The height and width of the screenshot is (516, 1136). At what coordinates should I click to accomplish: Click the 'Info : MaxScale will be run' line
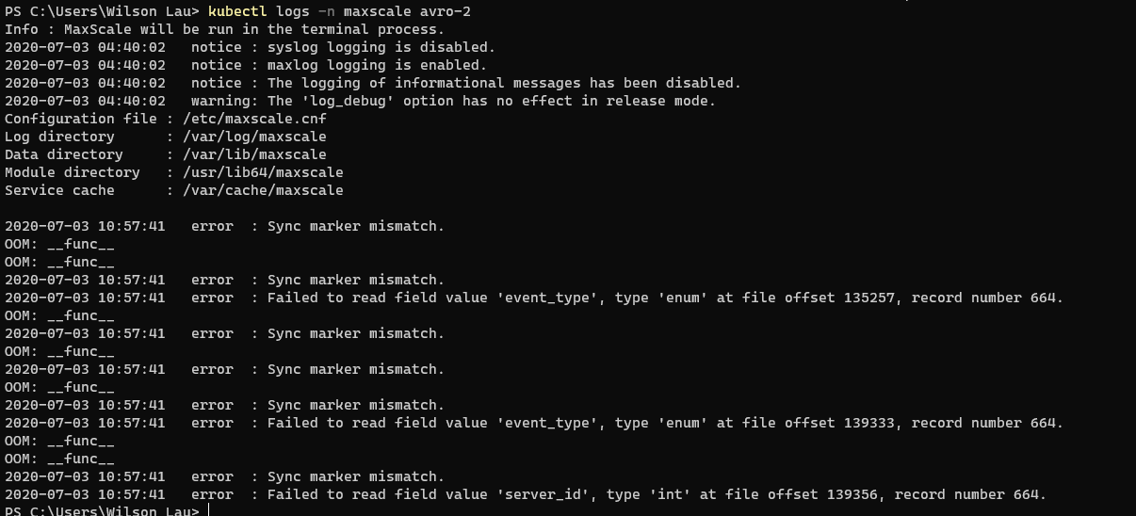pos(224,29)
